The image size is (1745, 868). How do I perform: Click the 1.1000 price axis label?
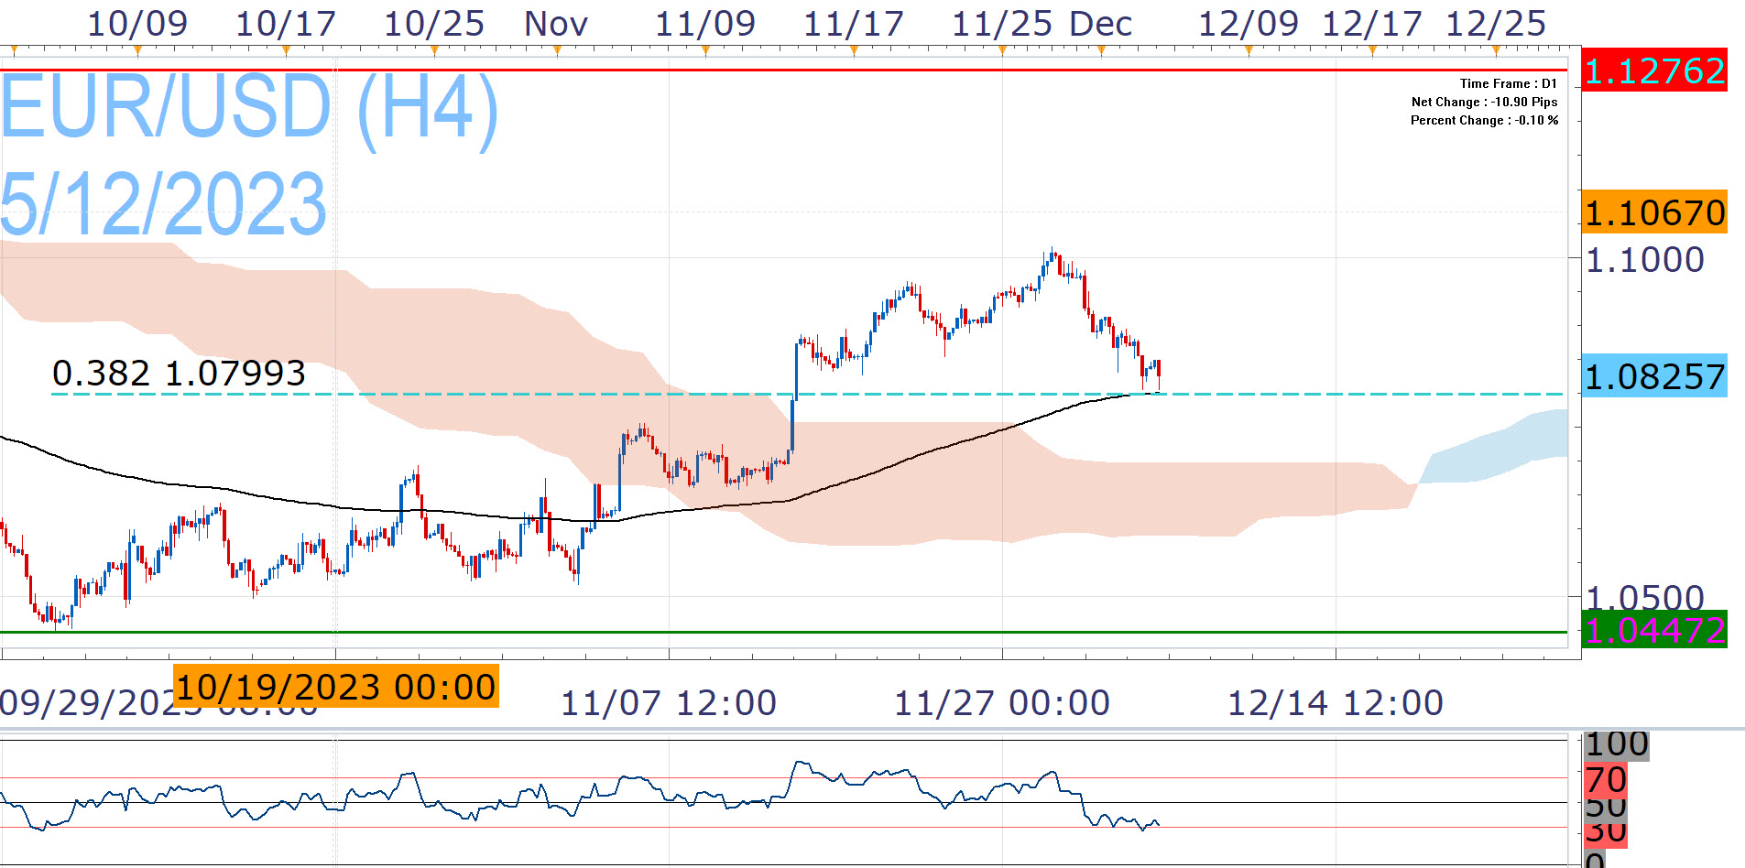[1644, 260]
